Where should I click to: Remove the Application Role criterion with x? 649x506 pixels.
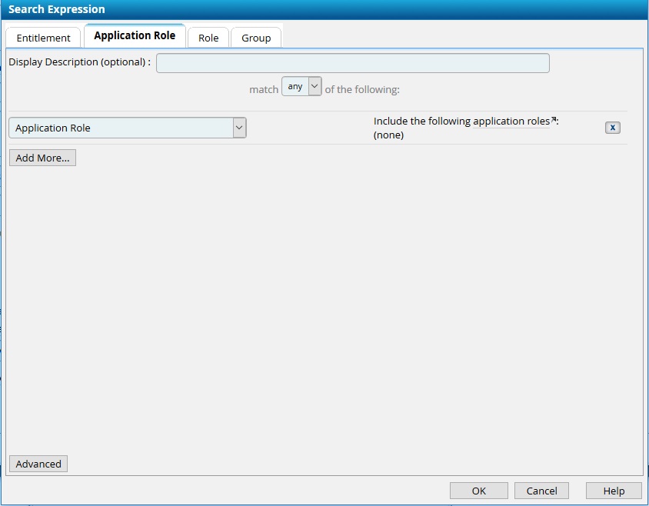(612, 128)
